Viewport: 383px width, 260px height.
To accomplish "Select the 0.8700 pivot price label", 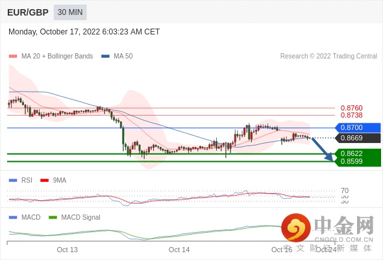I will pos(358,127).
